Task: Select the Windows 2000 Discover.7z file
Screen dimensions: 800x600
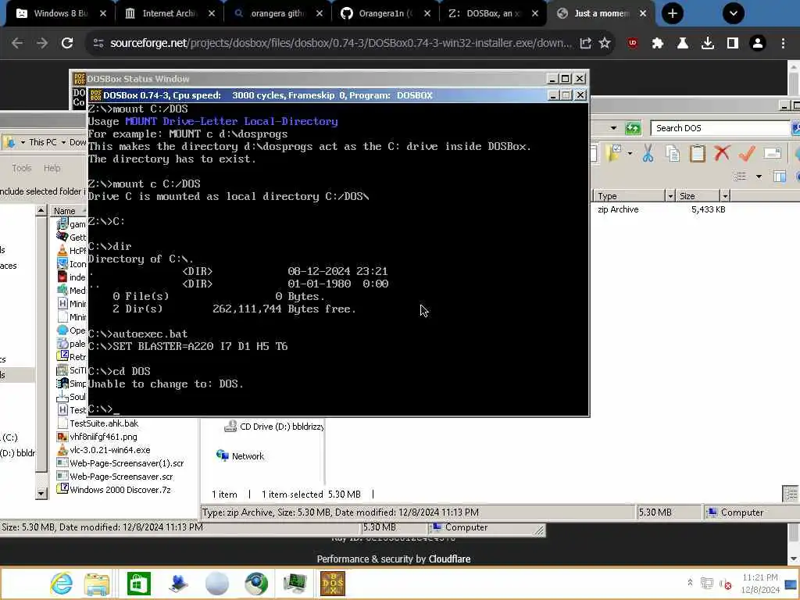Action: pos(120,490)
